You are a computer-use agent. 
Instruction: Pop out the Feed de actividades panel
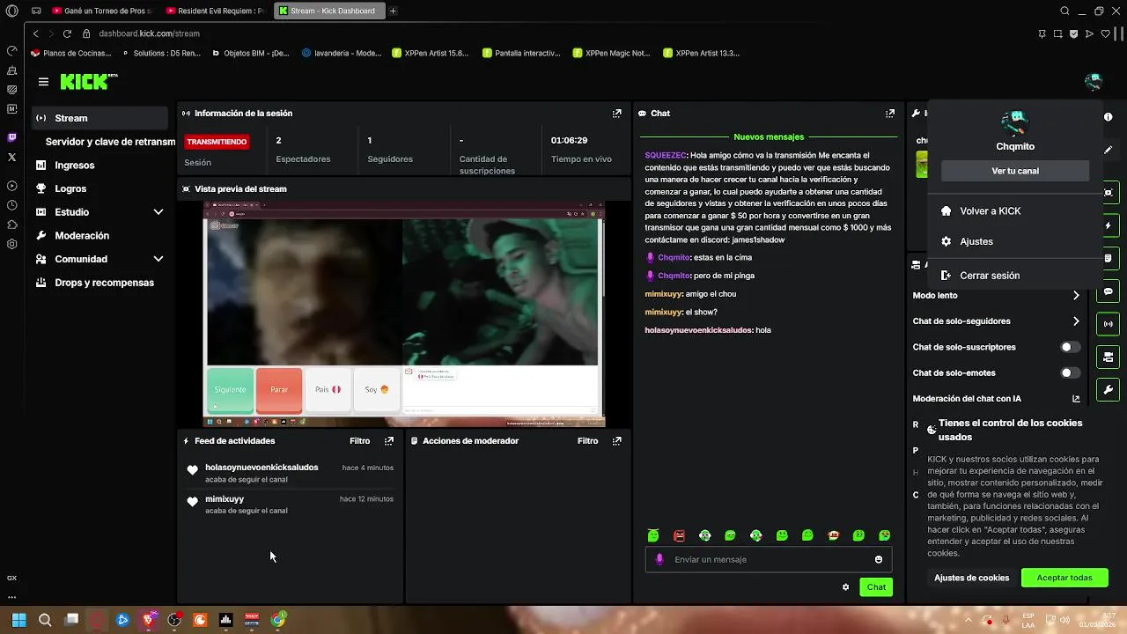[389, 440]
